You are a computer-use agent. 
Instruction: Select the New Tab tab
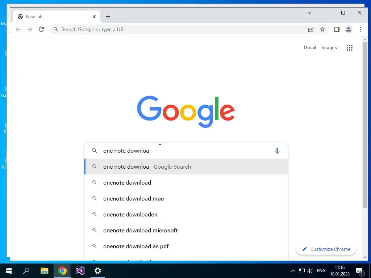pos(57,17)
